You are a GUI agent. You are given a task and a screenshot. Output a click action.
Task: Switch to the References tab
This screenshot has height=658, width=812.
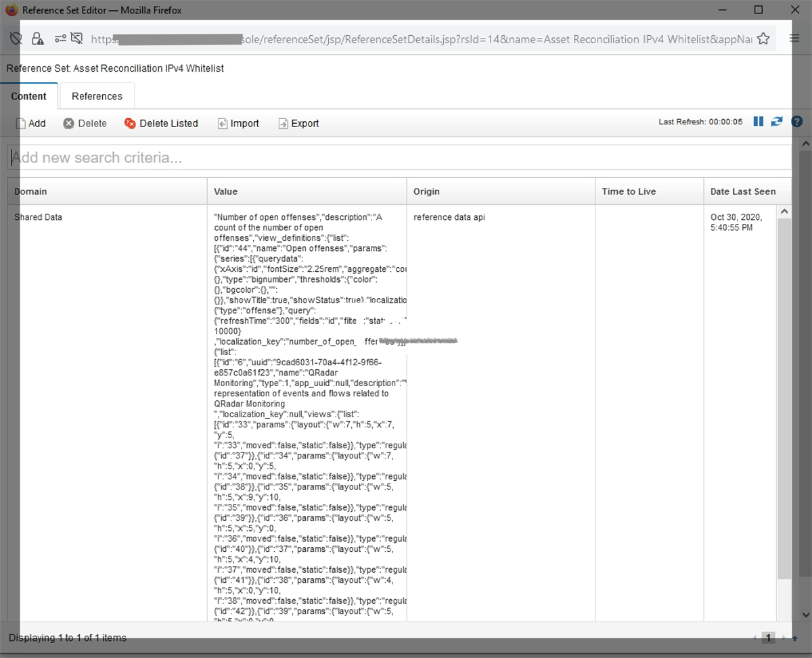(x=97, y=96)
